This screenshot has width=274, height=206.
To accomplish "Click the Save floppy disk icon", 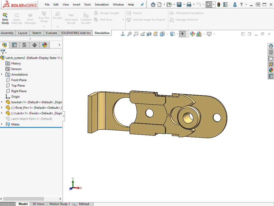I will point(179,5).
